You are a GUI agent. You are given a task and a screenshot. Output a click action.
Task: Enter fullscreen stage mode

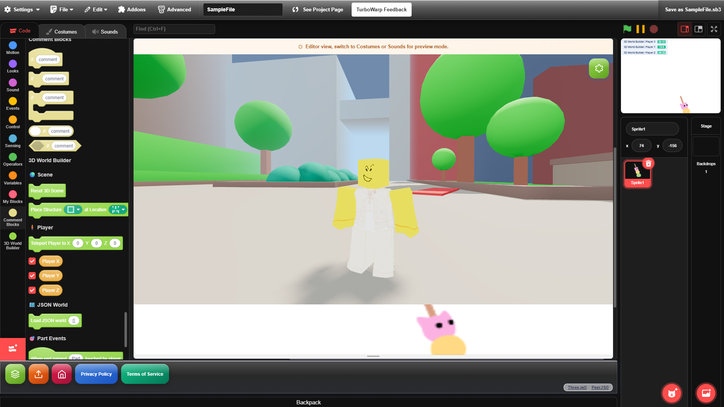[714, 29]
